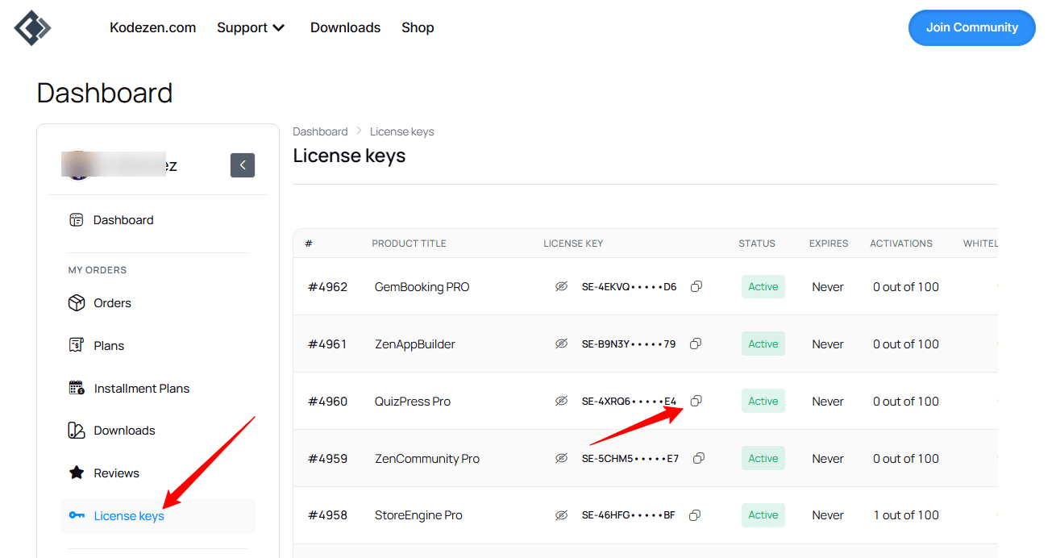1056x558 pixels.
Task: Click the Dashboard breadcrumb link
Action: click(320, 131)
